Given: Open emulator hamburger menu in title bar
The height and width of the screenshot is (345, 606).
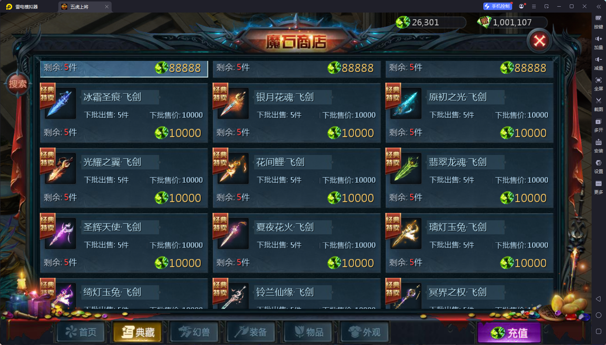Looking at the screenshot, I should (x=534, y=6).
